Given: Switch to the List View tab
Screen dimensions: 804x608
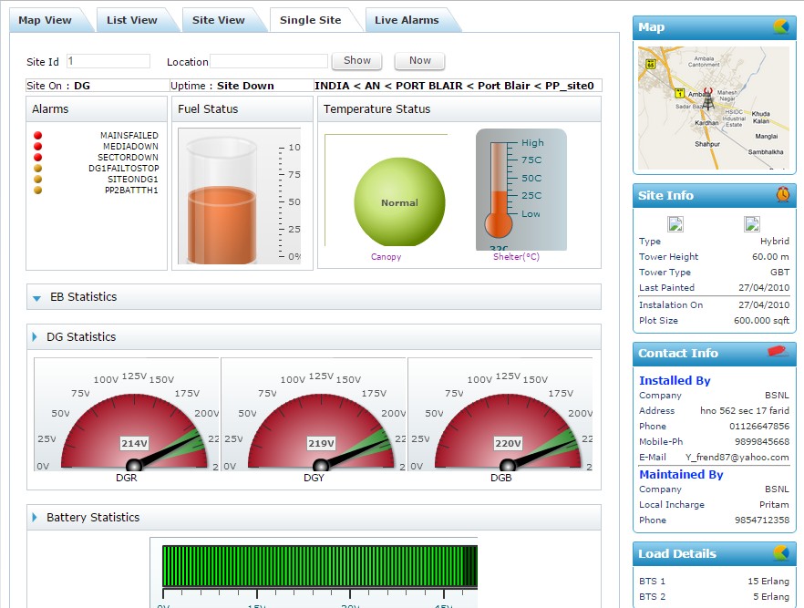Looking at the screenshot, I should pyautogui.click(x=131, y=20).
